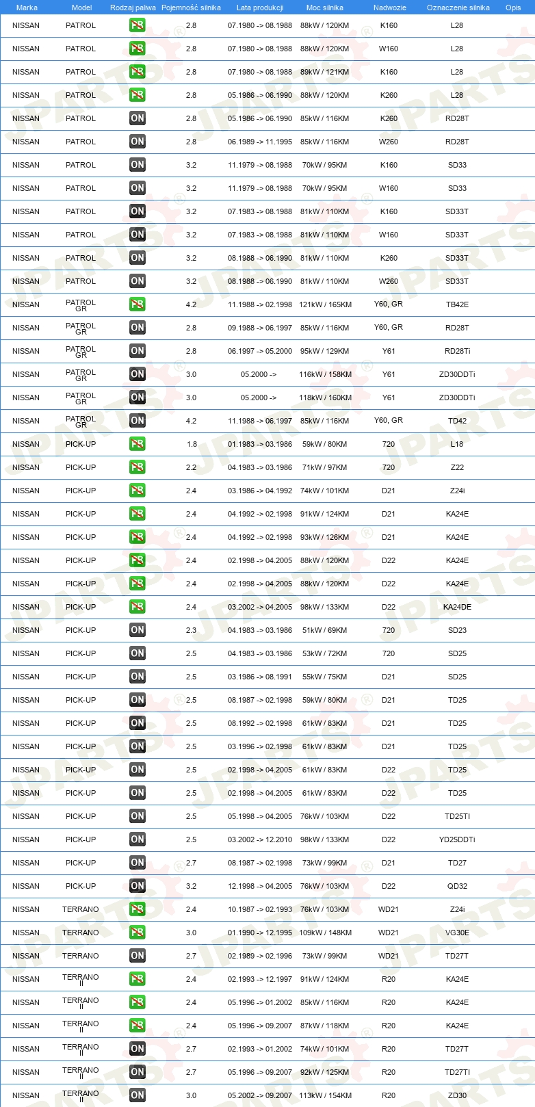535x1107 pixels.
Task: Click ON icon in ZD30 113kW row
Action: click(138, 1095)
